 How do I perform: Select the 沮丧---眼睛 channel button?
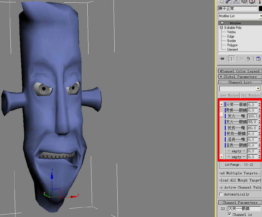(236, 145)
